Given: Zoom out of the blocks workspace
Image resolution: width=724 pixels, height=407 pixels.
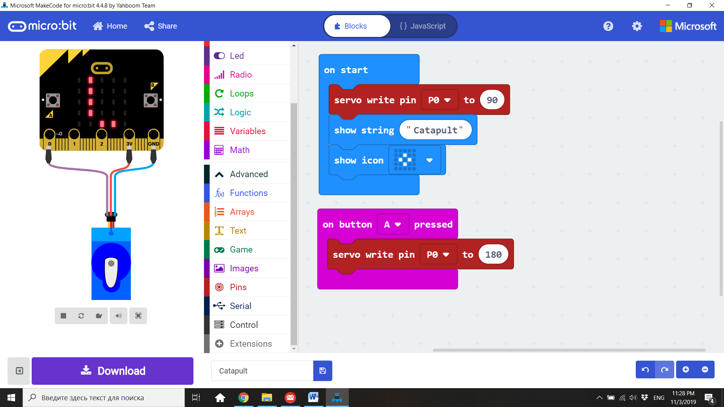Looking at the screenshot, I should coord(705,370).
